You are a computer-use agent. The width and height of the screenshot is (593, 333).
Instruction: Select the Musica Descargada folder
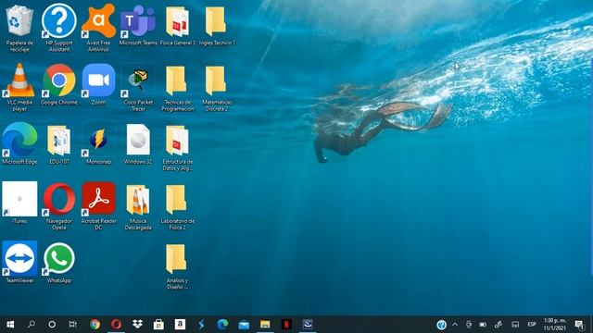138,206
